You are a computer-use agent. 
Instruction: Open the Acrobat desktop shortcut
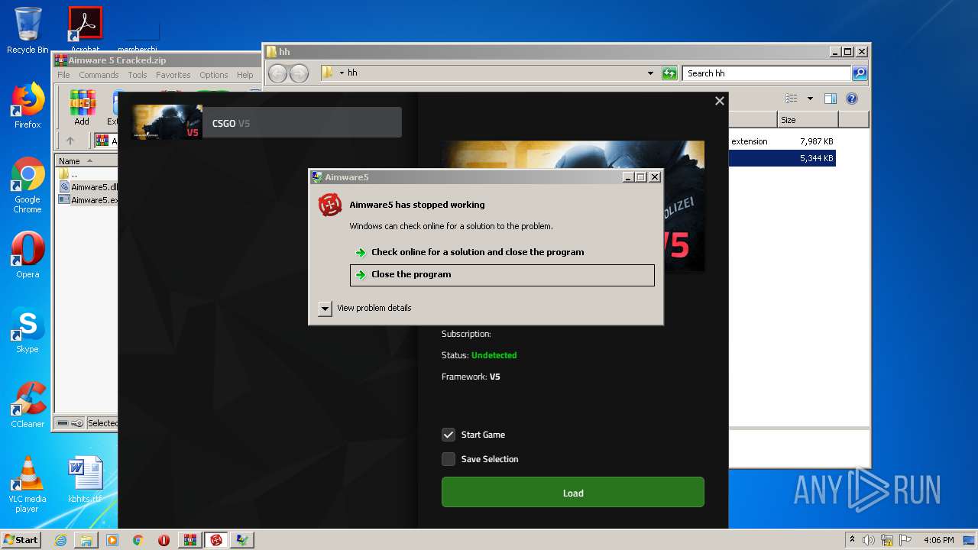(85, 29)
